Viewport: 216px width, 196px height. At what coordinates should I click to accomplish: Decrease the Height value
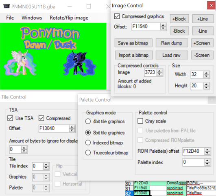[x=206, y=87]
